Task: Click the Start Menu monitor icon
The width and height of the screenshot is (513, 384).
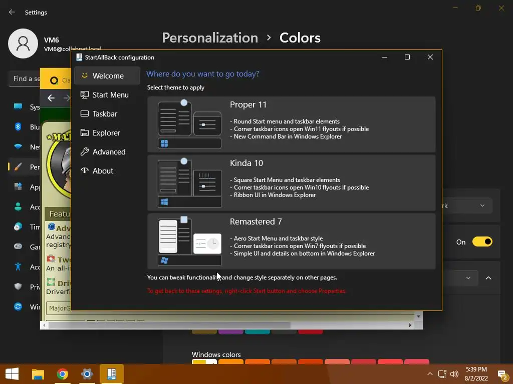Action: pos(84,94)
